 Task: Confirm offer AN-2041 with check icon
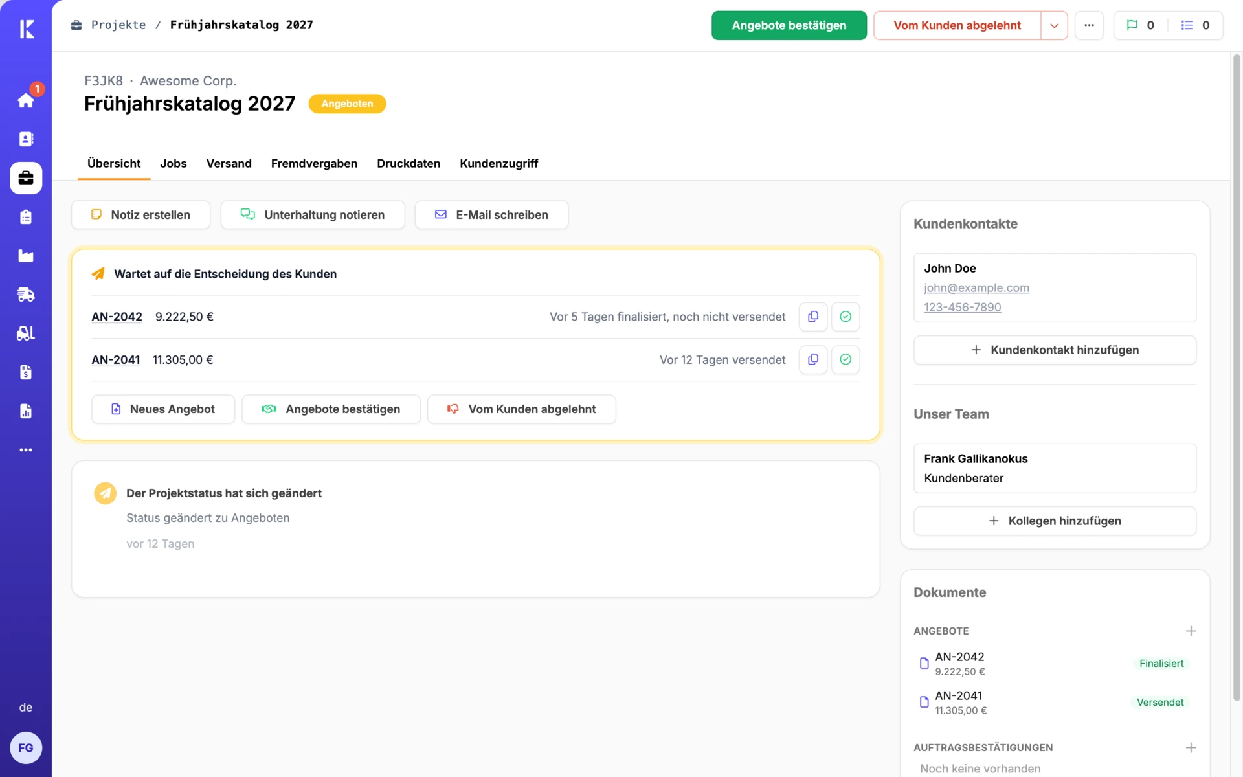coord(845,359)
